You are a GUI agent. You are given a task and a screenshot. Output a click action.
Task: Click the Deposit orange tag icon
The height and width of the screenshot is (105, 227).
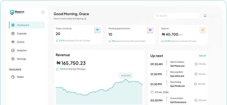coord(203,30)
